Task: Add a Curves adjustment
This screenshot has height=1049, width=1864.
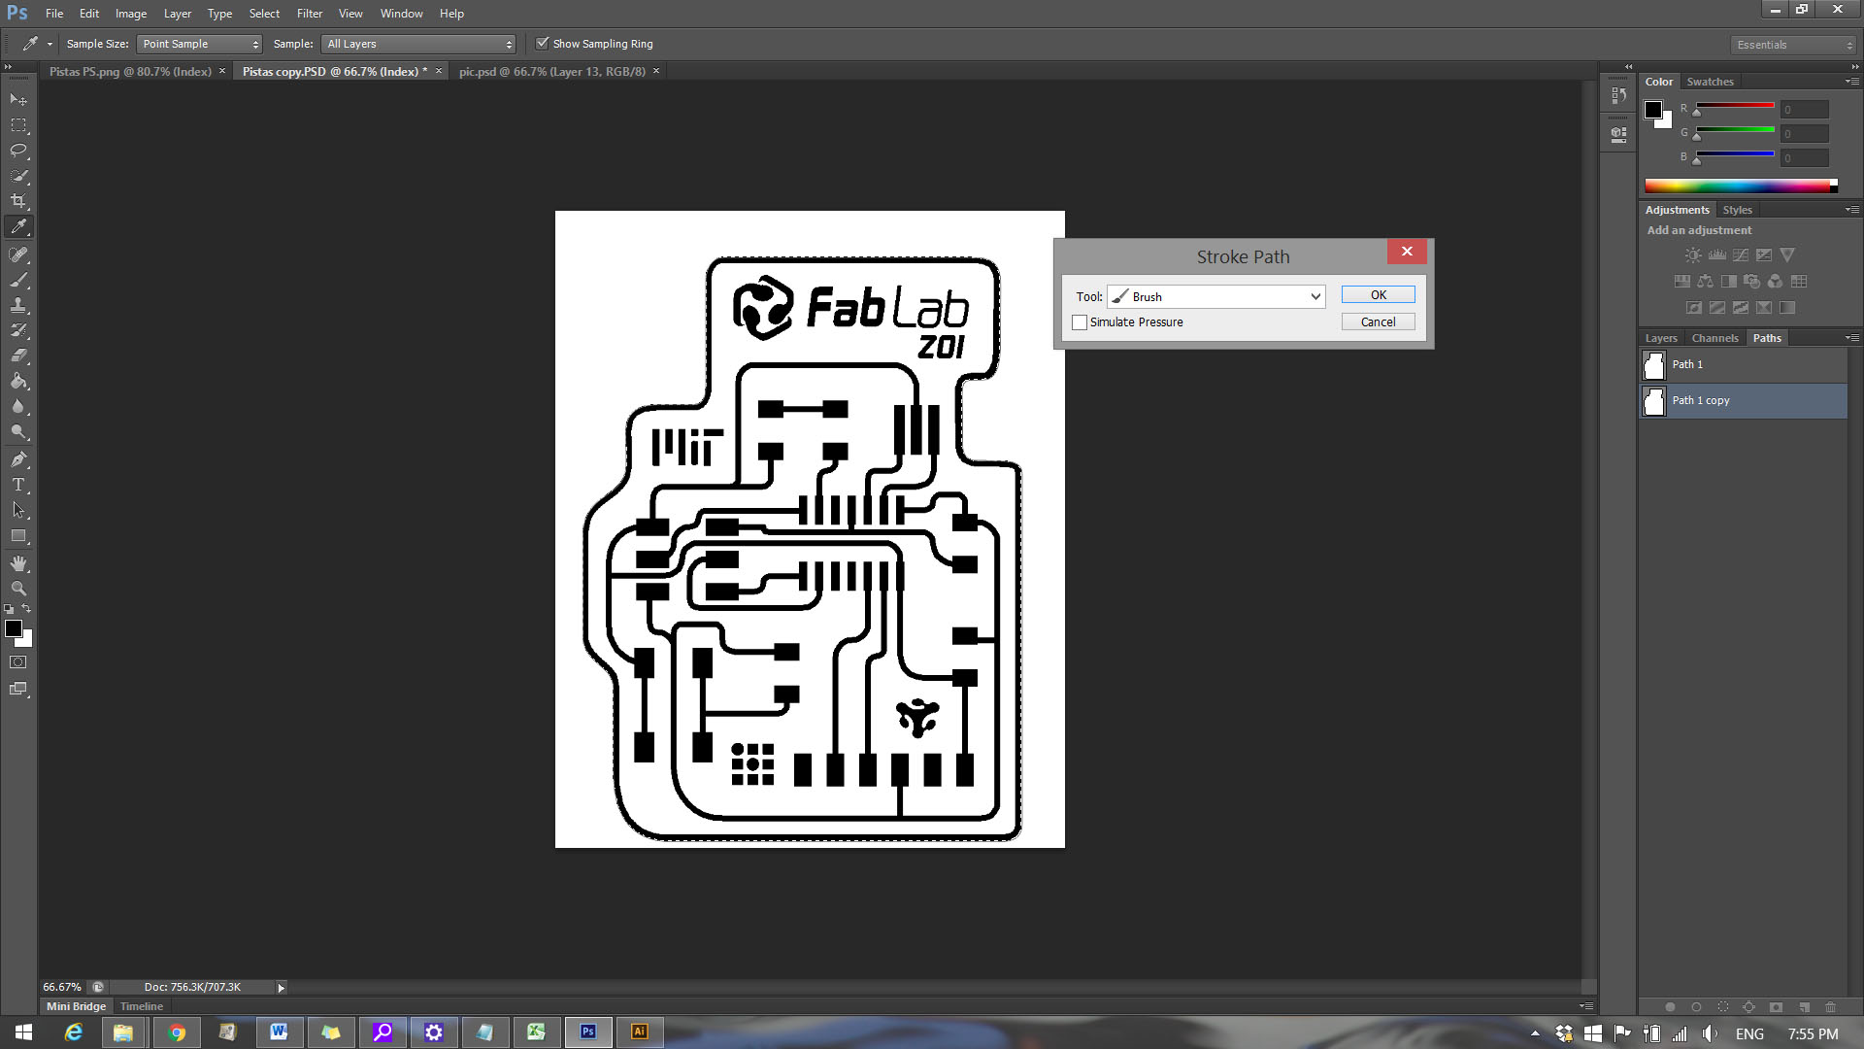Action: (x=1741, y=255)
